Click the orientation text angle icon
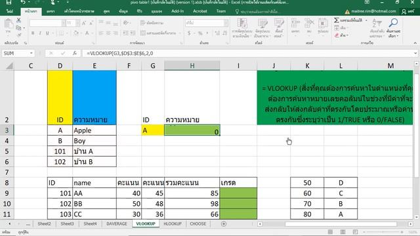This screenshot has width=420, height=236. point(125,23)
